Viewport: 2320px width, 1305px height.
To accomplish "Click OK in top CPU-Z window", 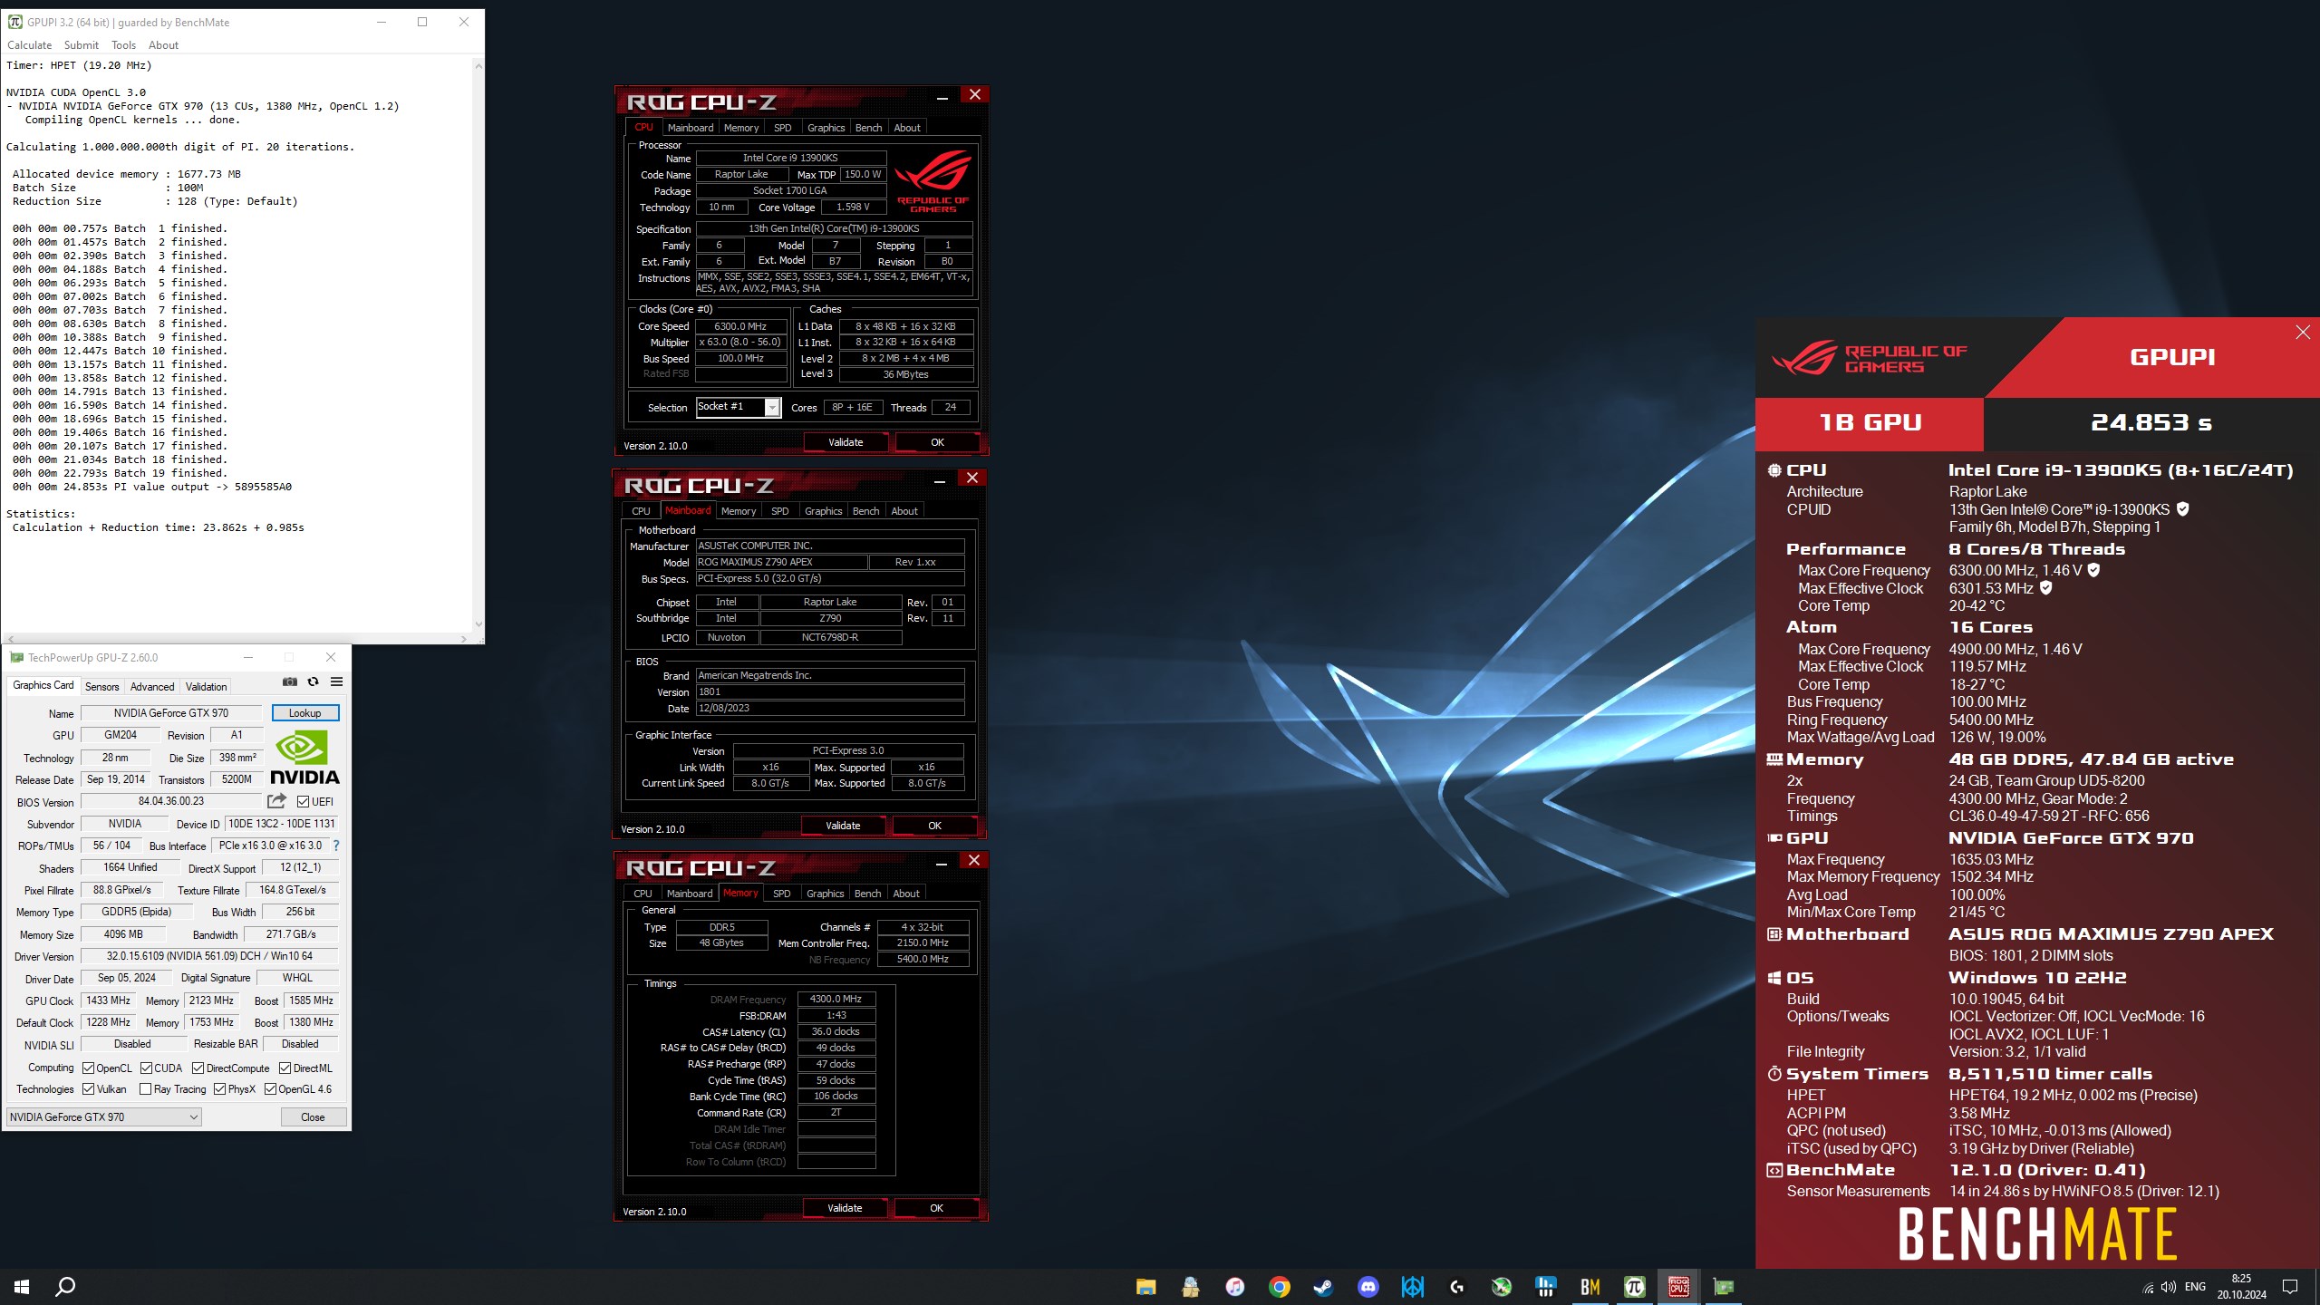I will (x=937, y=442).
